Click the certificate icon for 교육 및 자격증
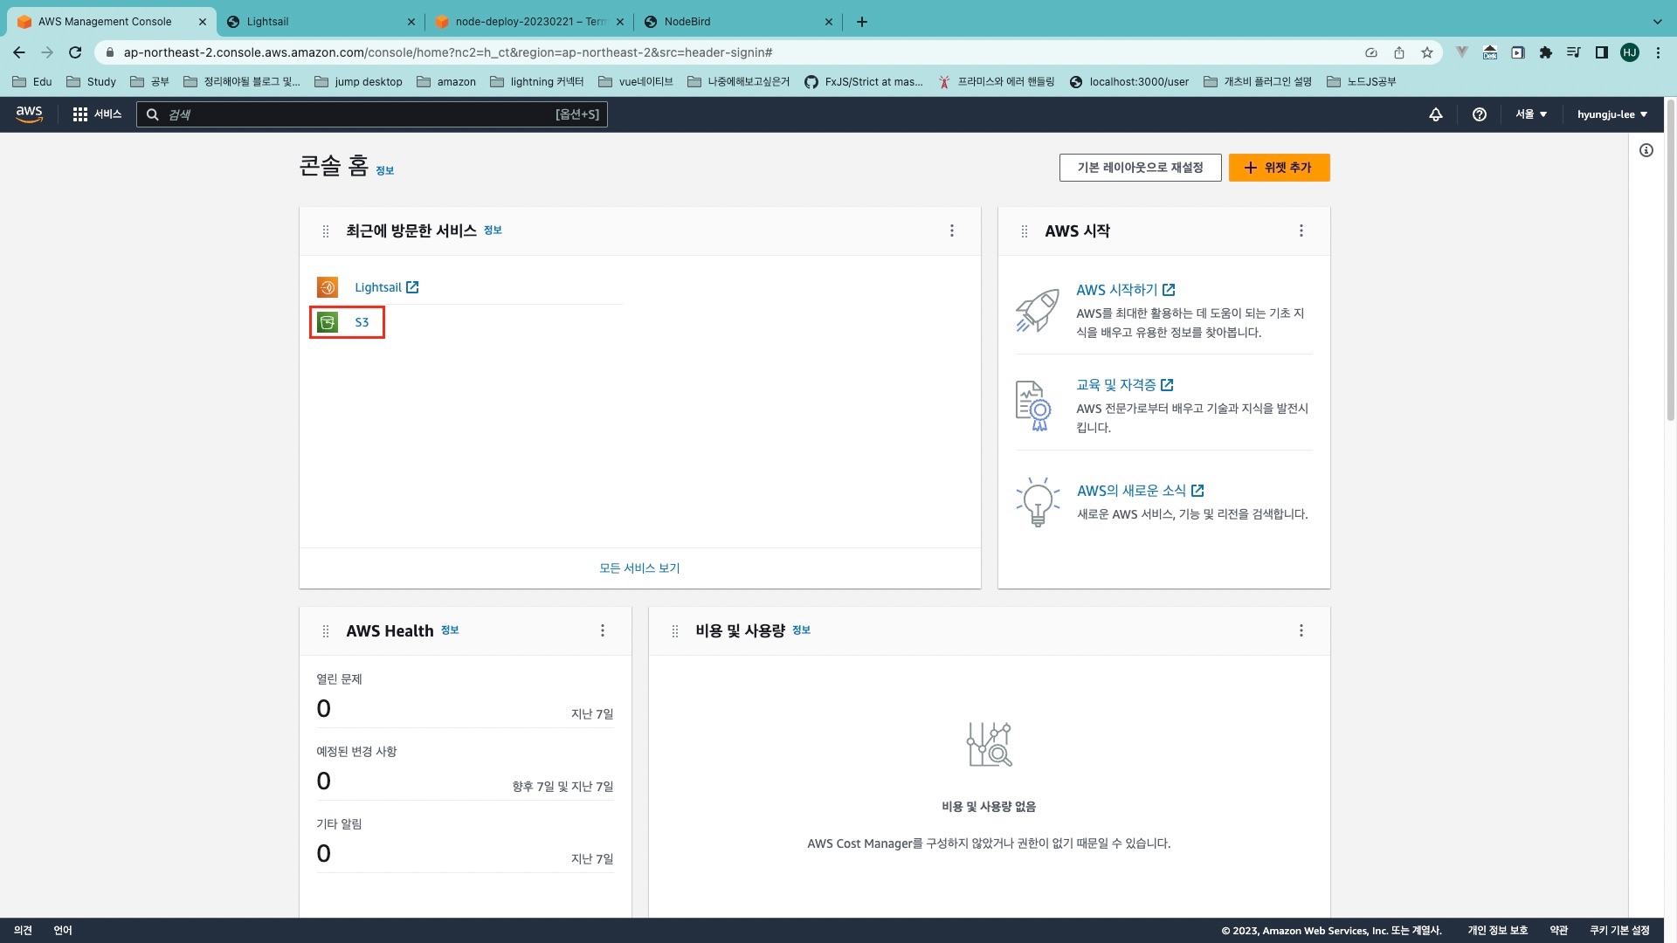The image size is (1677, 943). [1033, 406]
